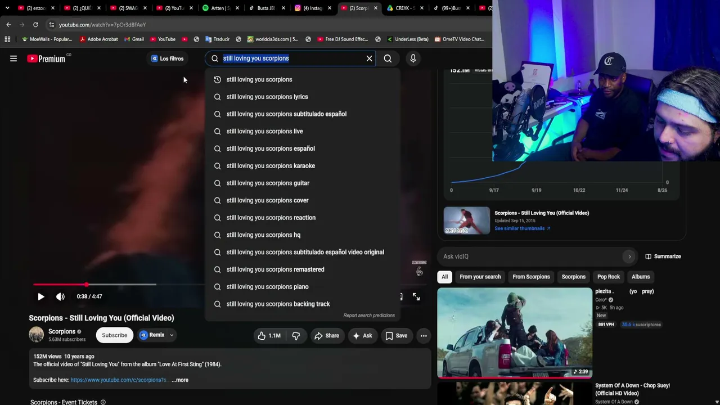Open Adobe Acrobat bookmark
Screen dimensions: 720x405
click(x=99, y=39)
